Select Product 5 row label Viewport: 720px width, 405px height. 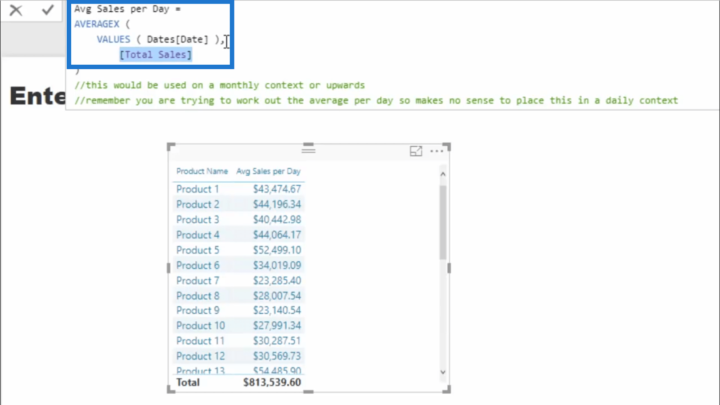(198, 250)
